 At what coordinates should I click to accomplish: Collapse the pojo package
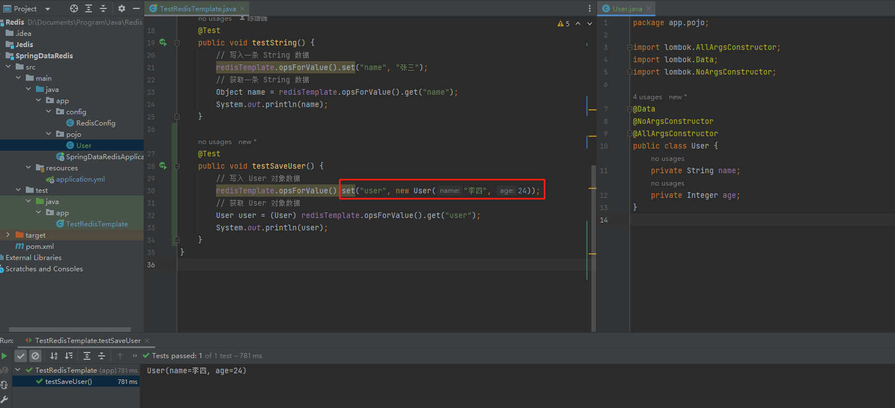(49, 134)
